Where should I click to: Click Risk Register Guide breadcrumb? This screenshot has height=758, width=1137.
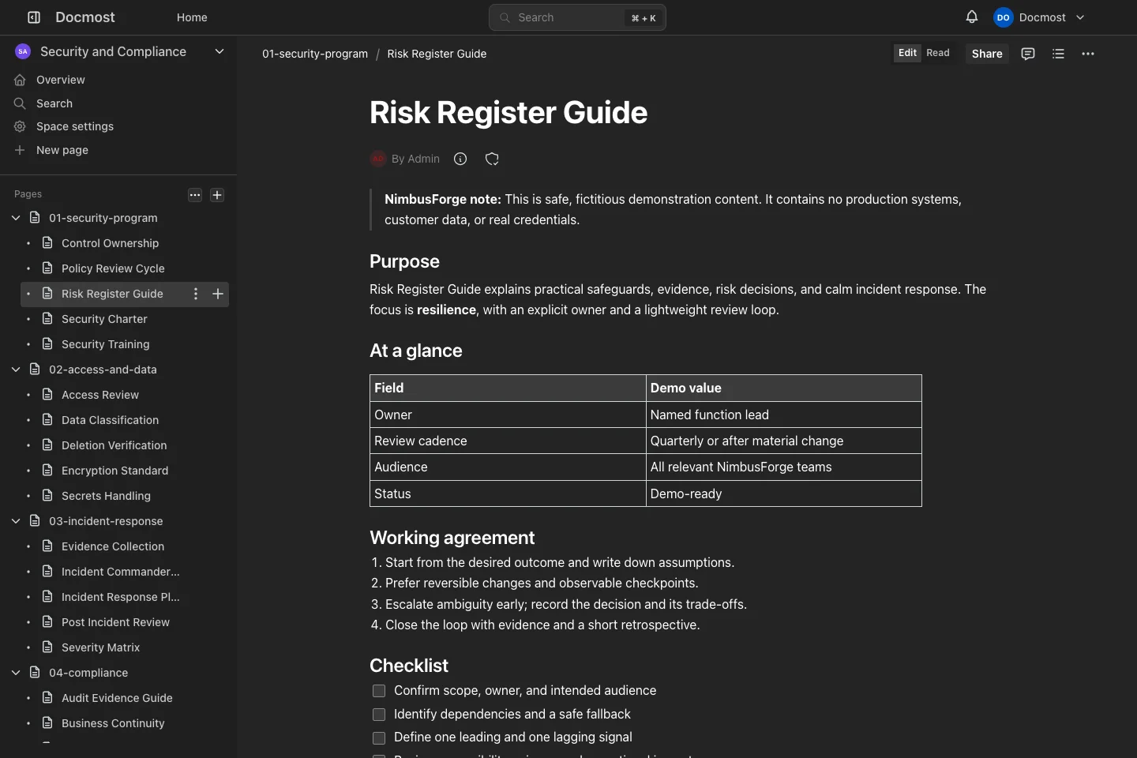(437, 54)
